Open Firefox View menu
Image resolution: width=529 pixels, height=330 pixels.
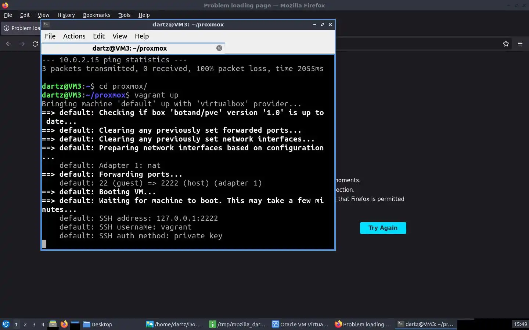point(43,15)
